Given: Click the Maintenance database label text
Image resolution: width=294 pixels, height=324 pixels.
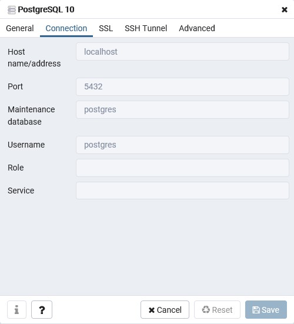Looking at the screenshot, I should coord(31,115).
